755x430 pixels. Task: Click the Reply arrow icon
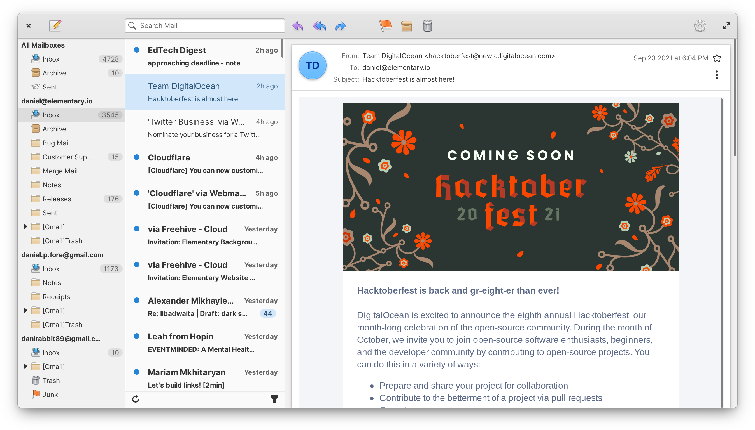pos(297,26)
